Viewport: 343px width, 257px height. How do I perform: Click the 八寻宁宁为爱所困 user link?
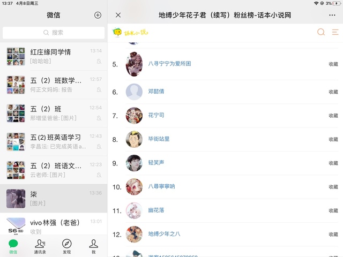pyautogui.click(x=169, y=64)
